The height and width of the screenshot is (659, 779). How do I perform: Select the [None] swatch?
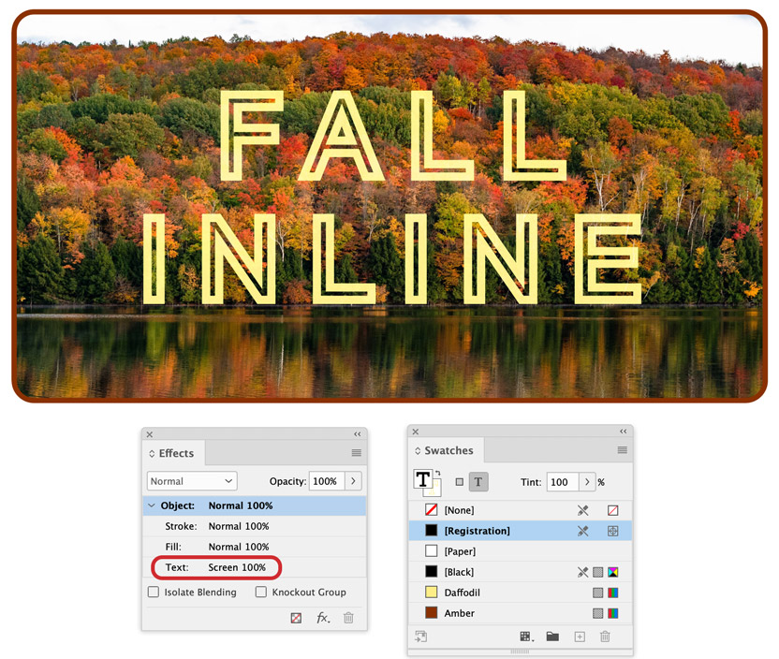pos(520,510)
